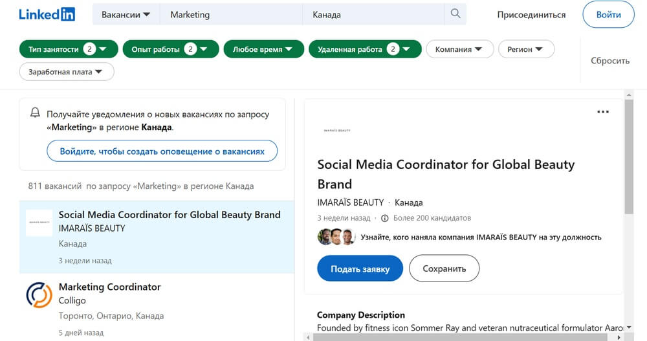Viewport: 647px width, 341px height.
Task: Open the Регион filter dropdown
Action: point(526,49)
